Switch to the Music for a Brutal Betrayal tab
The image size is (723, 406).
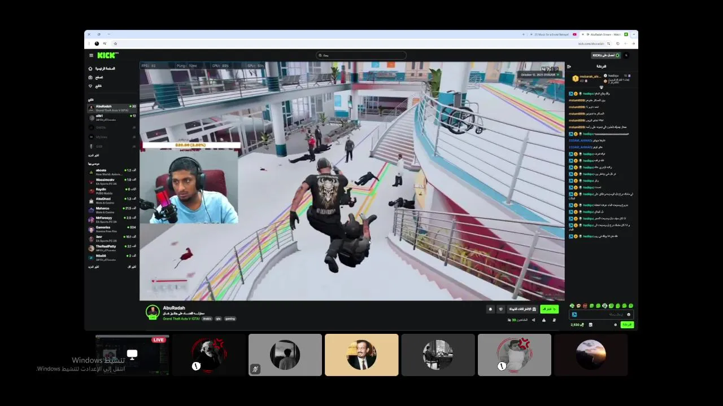[x=554, y=34]
